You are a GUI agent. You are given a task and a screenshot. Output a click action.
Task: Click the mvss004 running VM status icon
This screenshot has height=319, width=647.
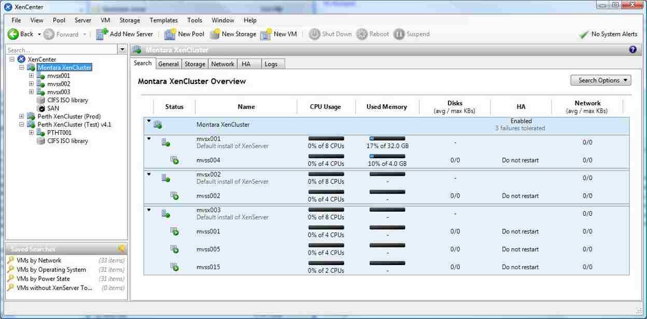click(175, 160)
